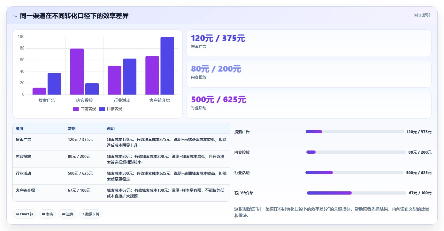
Task: Click table cell 80元 / 200元
Action: pos(79,157)
